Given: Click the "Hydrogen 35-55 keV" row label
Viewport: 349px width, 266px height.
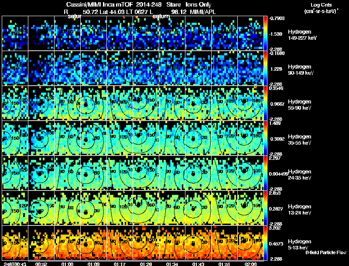Looking at the screenshot, I should (300, 140).
